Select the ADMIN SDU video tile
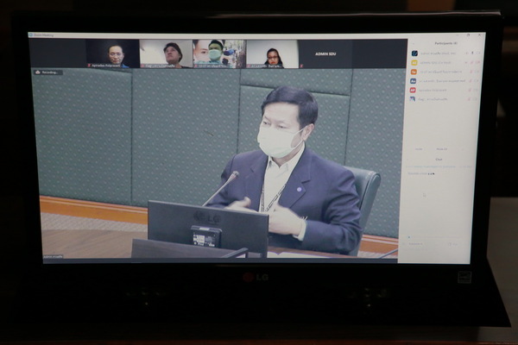518x345 pixels. 325,53
